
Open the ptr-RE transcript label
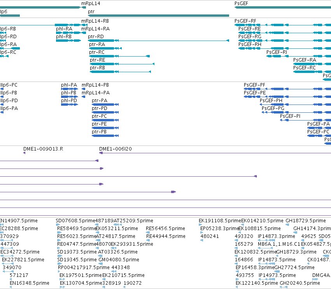click(98, 60)
